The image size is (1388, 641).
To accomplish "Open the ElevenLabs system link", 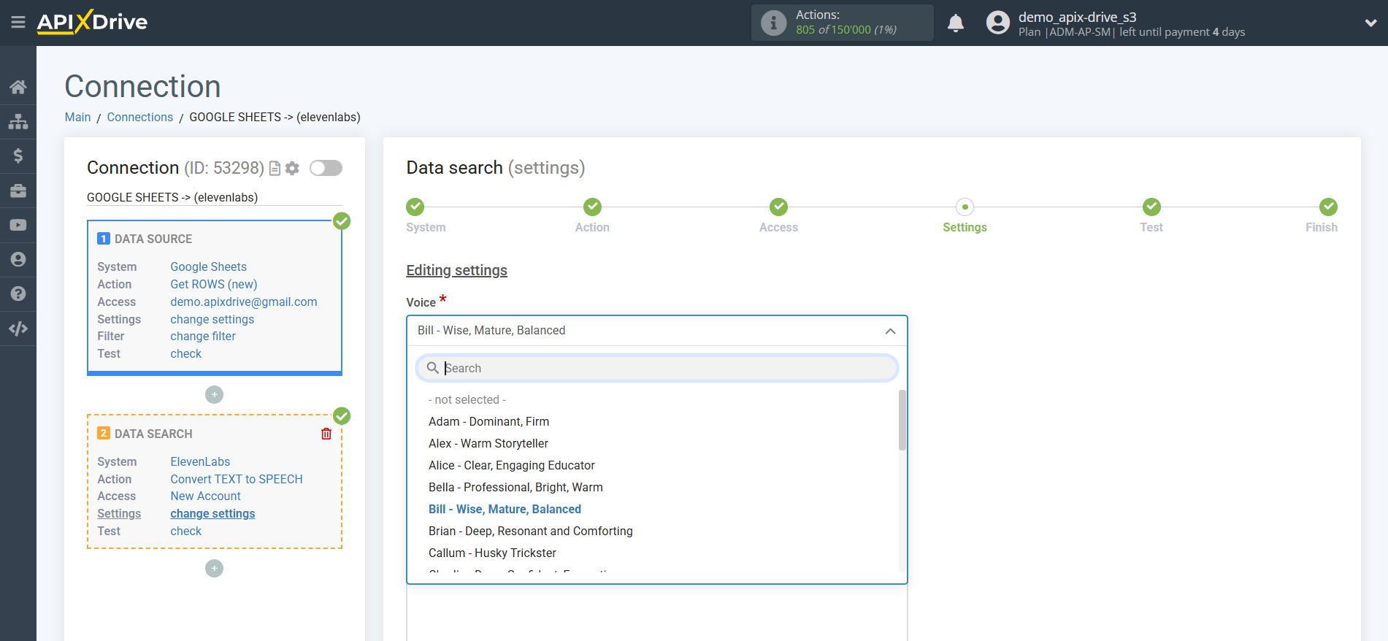I will point(200,461).
